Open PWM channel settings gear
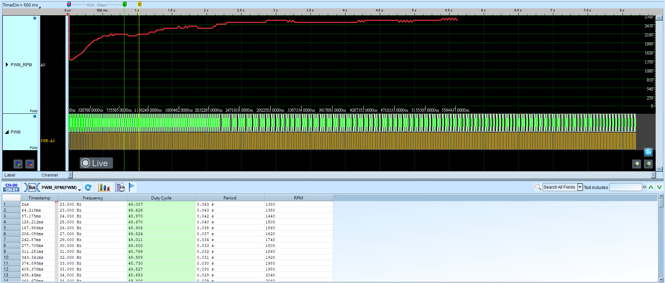The height and width of the screenshot is (283, 665). (35, 117)
